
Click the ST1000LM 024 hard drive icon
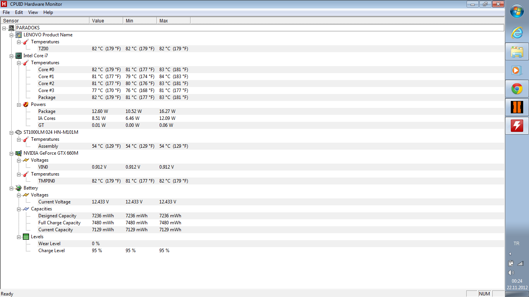(x=19, y=132)
